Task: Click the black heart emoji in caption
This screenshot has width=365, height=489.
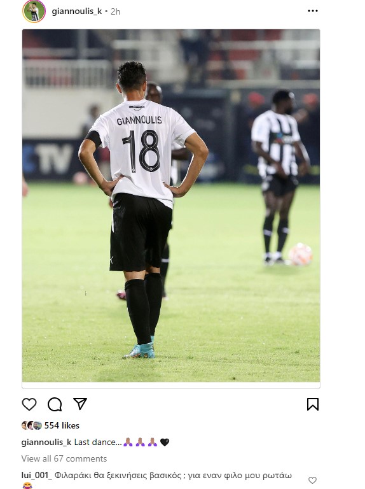Action: coord(165,443)
